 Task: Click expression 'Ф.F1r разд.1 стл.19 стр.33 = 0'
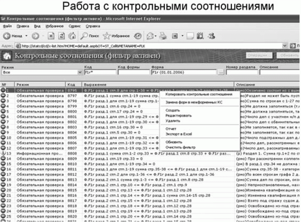pyautogui.click(x=113, y=159)
